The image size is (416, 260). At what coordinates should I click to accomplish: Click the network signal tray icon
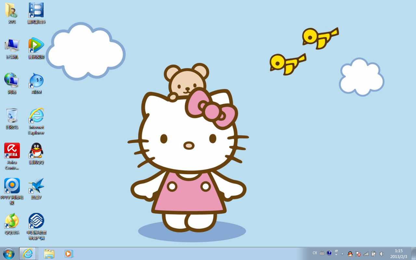point(366,253)
